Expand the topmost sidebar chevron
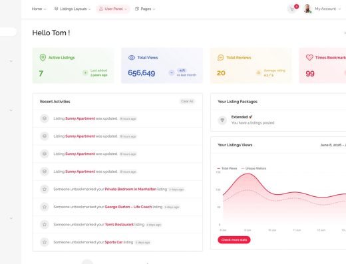346x264 pixels. click(x=11, y=61)
